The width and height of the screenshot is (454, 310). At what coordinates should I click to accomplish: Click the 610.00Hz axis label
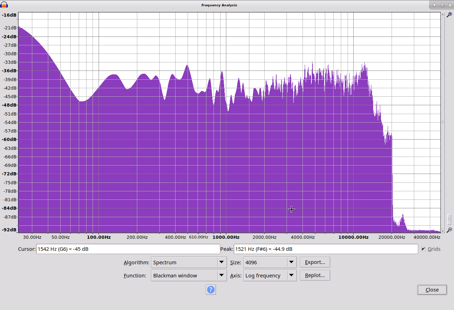point(199,237)
